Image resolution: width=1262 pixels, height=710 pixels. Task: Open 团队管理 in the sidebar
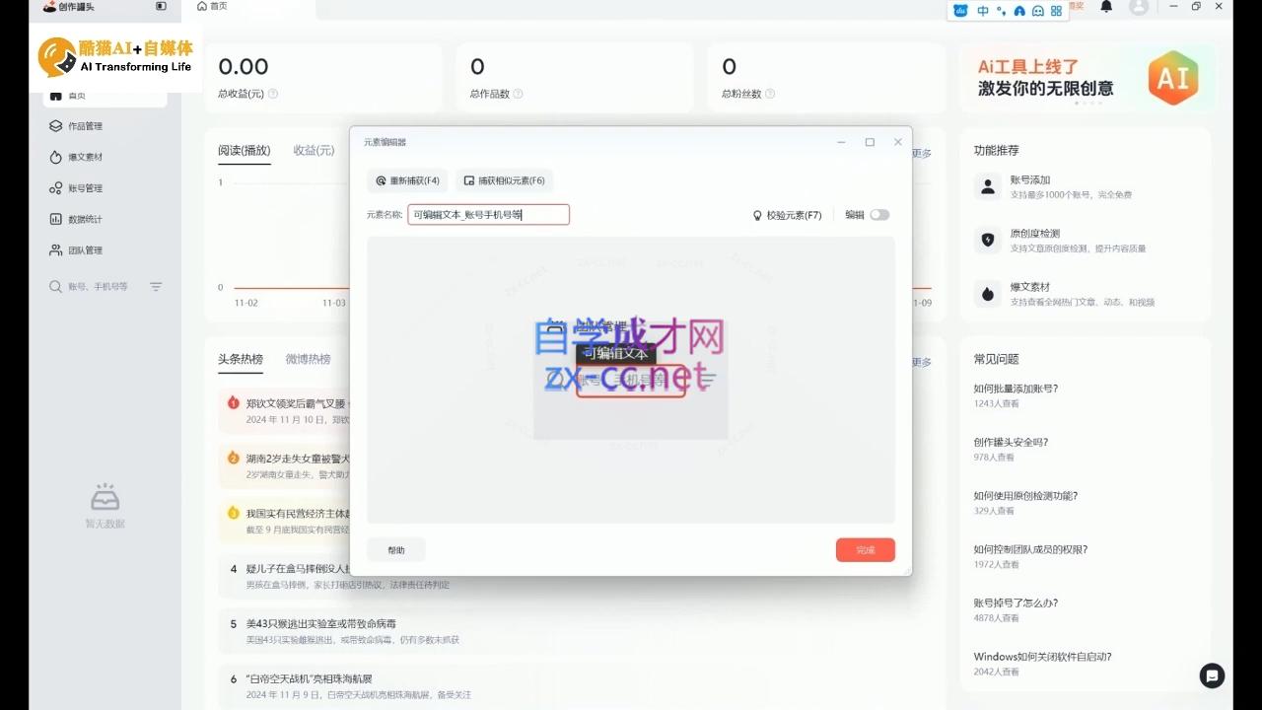pos(77,250)
